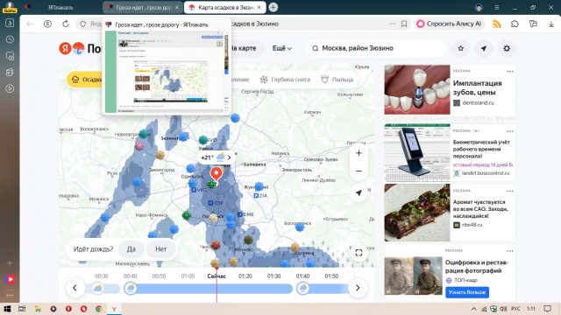Viewport: 561px width, 315px height.
Task: Bookmark this page with the bookmark icon
Action: click(404, 24)
